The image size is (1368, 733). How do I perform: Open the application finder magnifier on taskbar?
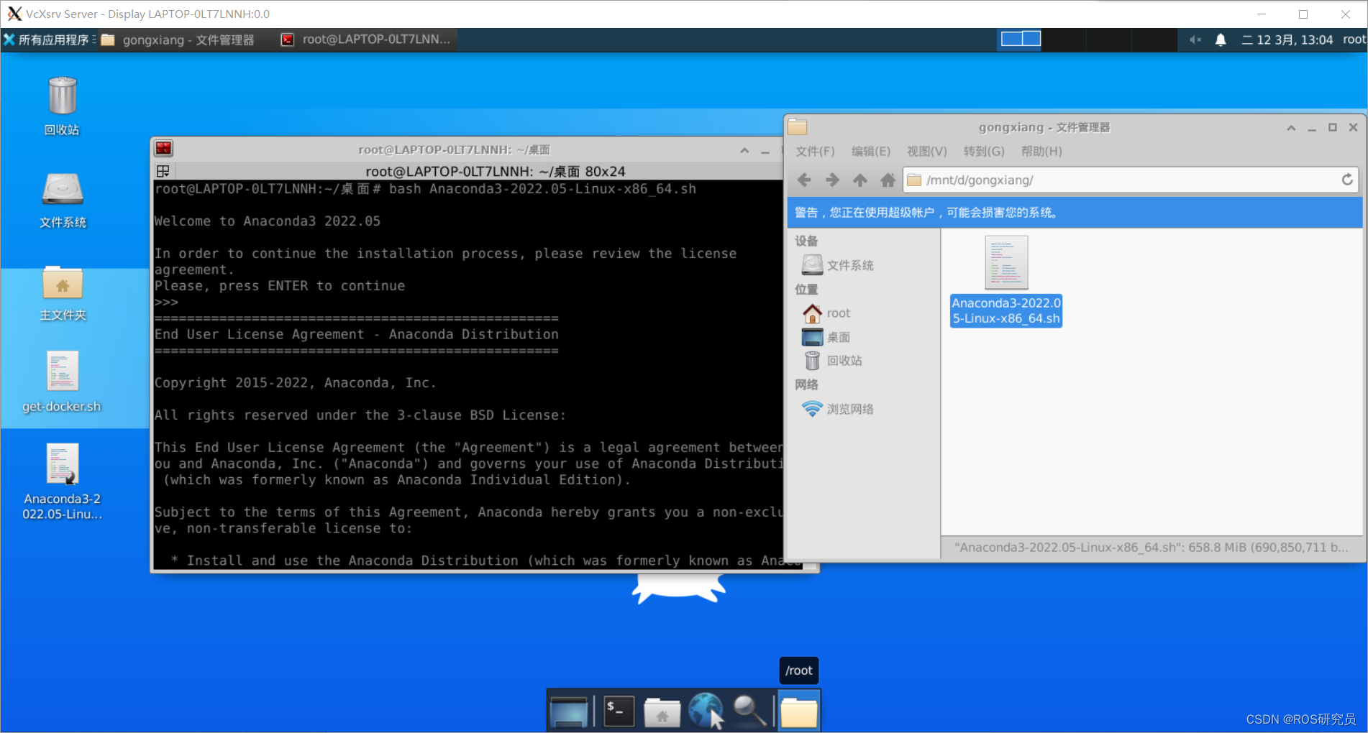(x=750, y=710)
